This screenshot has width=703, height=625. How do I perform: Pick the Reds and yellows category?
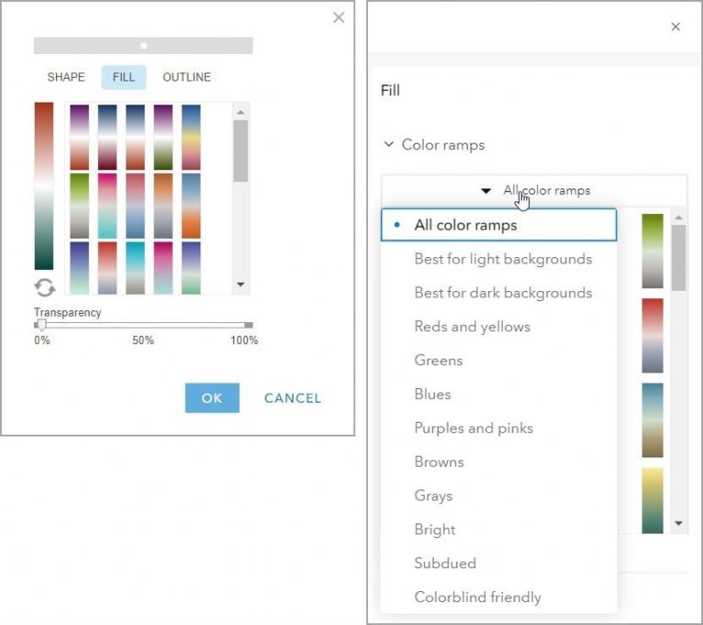472,327
